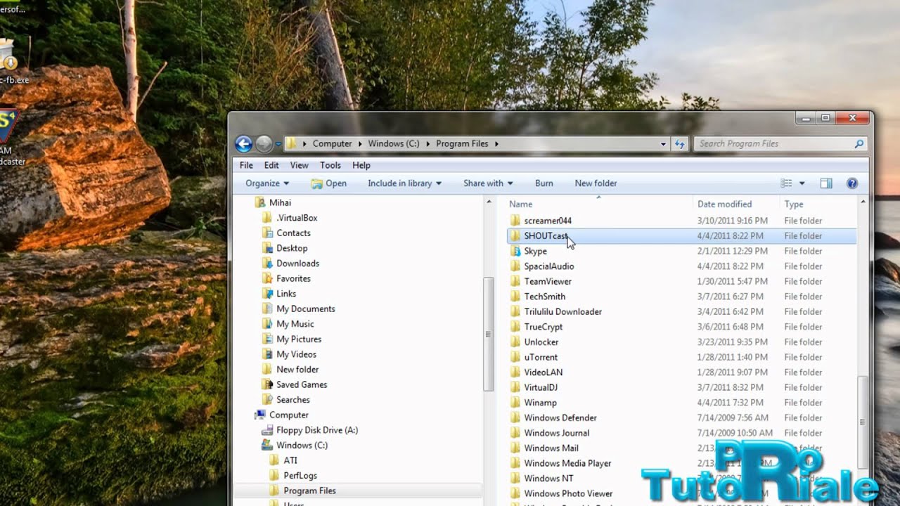Open the Include in library dropdown
The image size is (900, 506).
tap(404, 183)
